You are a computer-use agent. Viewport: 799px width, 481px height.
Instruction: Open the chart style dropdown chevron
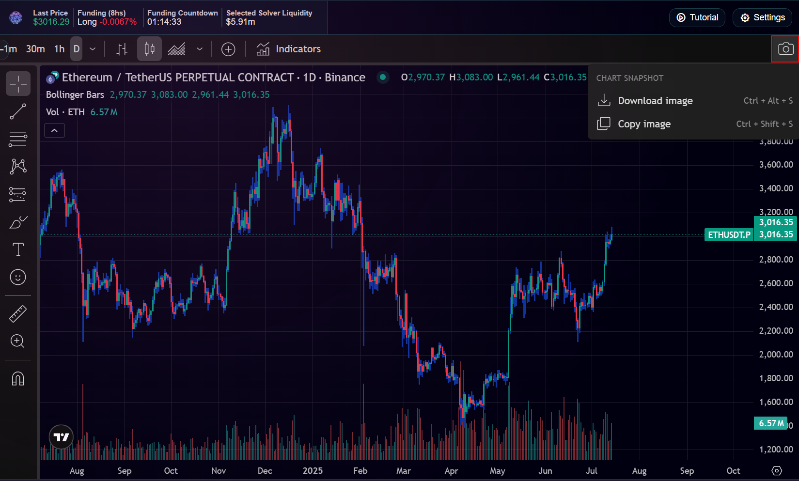click(x=200, y=49)
